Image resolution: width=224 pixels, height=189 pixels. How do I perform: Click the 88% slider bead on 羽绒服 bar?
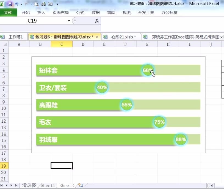pyautogui.click(x=181, y=139)
